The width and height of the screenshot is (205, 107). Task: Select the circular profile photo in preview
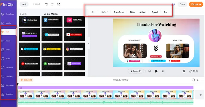tap(155, 35)
